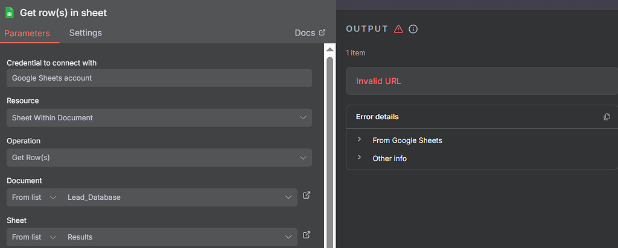Image resolution: width=618 pixels, height=248 pixels.
Task: Click the red output warning triangle icon
Action: pyautogui.click(x=398, y=29)
